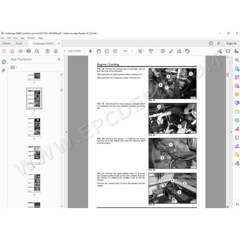Viewport: 240px width, 240px height.
Task: Click the upload to cloud icon
Action: pos(20,51)
